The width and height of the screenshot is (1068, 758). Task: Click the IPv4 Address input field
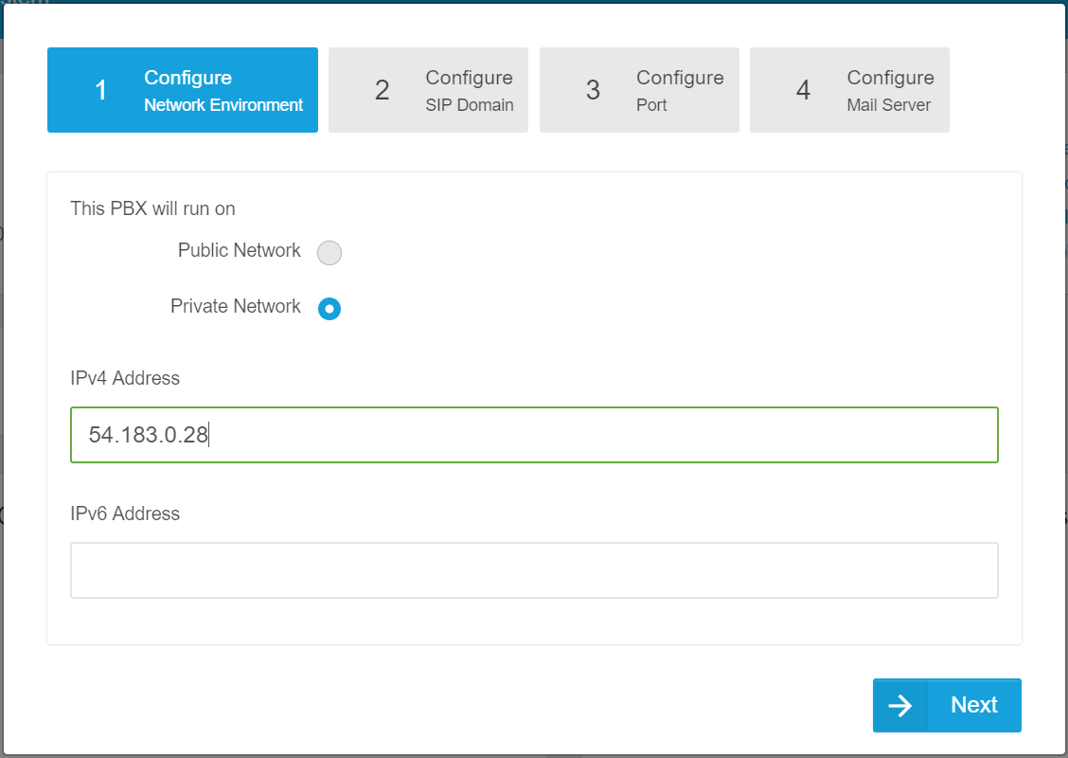click(534, 435)
